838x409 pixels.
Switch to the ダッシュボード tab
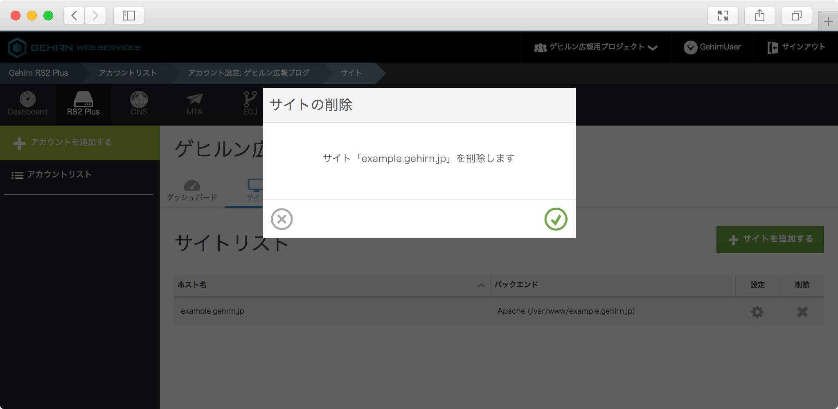coord(191,191)
